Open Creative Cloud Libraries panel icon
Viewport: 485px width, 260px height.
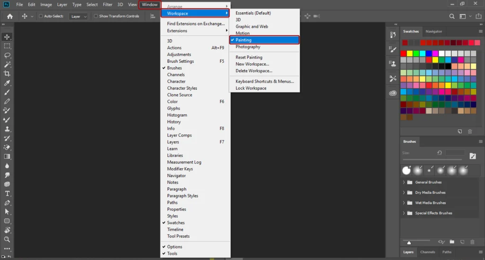[x=393, y=93]
